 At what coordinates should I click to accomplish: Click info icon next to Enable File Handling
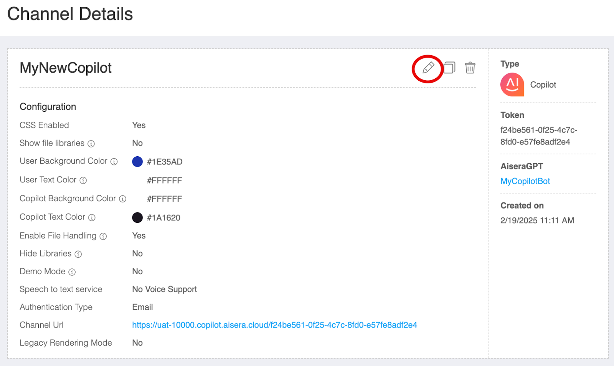coord(103,236)
